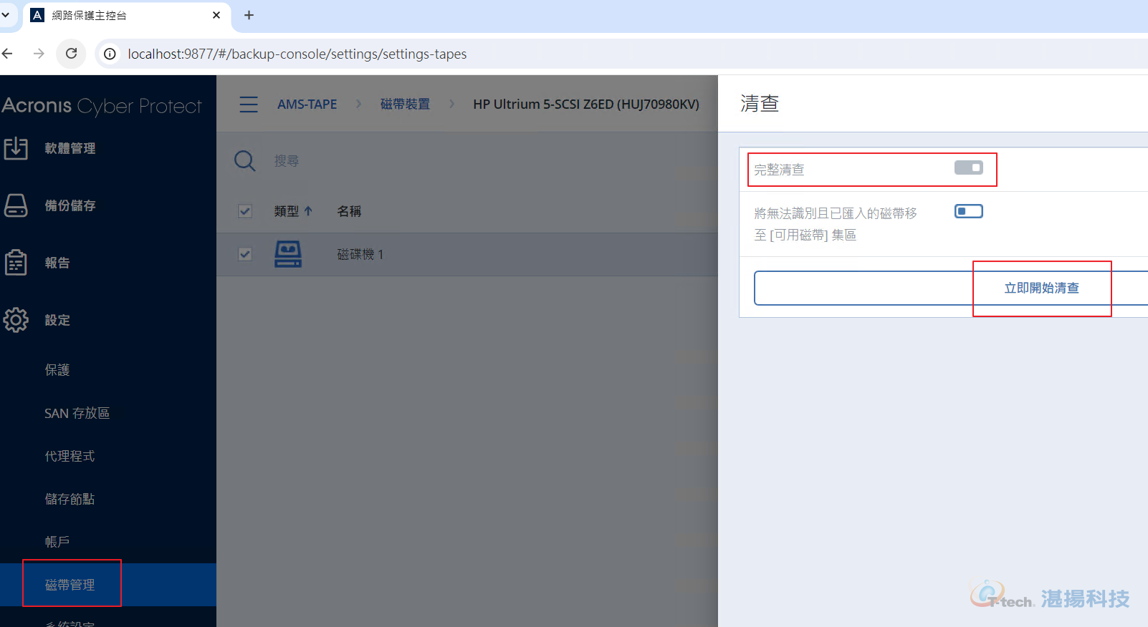Select the tape drive icon for 磁碟機 1
This screenshot has height=627, width=1148.
[x=288, y=254]
